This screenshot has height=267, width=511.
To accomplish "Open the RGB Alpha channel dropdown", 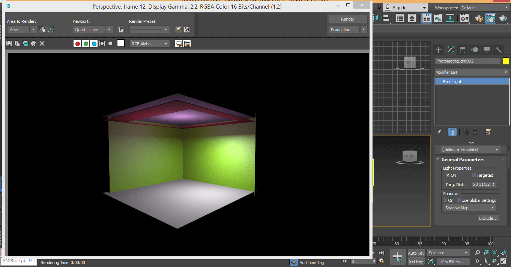I will (x=149, y=44).
